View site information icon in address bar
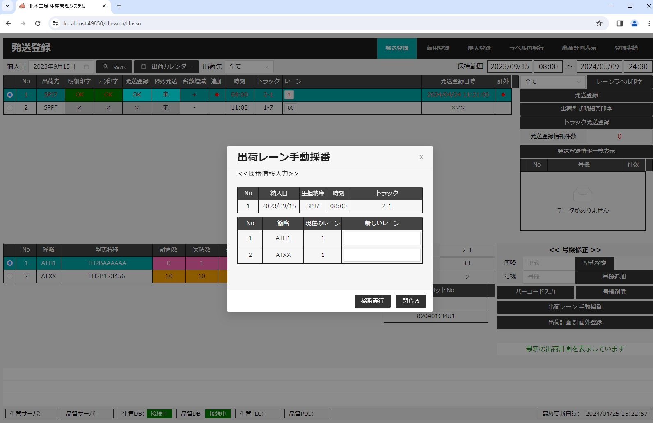This screenshot has width=653, height=423. [55, 23]
